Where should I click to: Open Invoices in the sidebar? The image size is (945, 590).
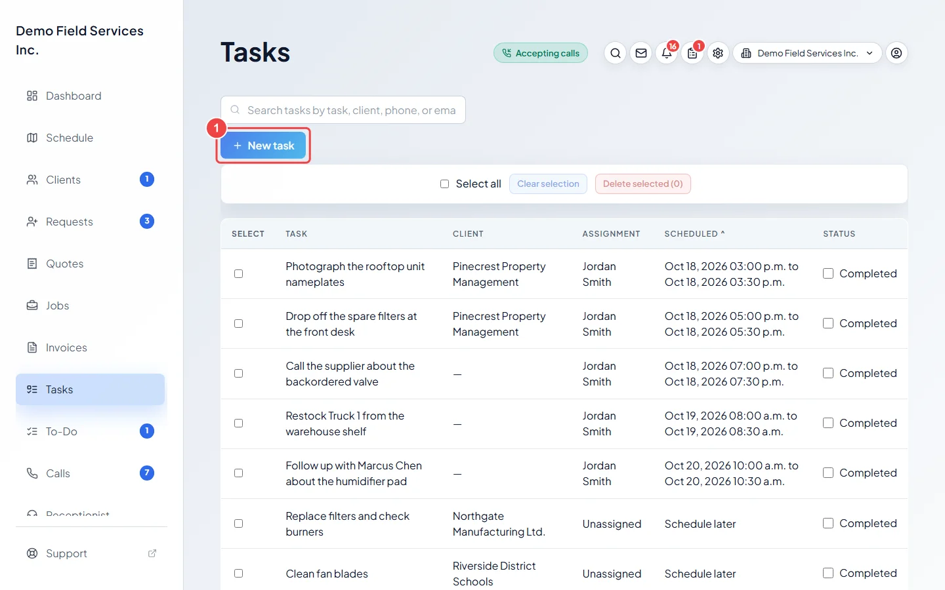click(90, 347)
